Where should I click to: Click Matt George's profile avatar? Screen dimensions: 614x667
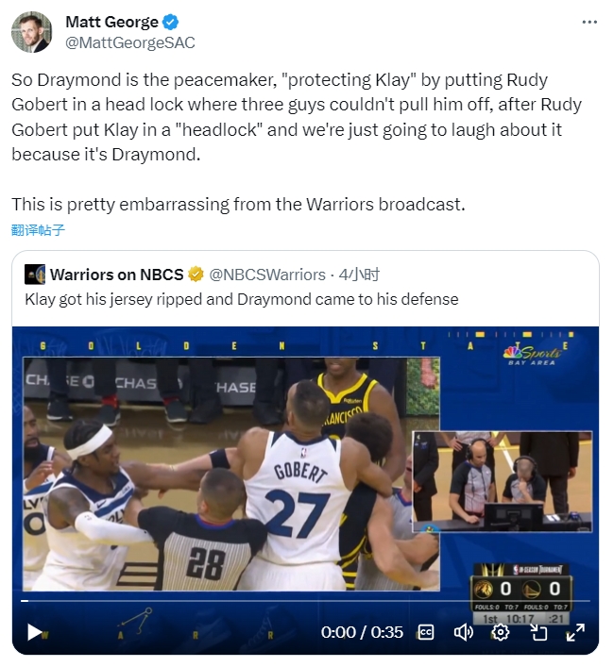pos(31,32)
